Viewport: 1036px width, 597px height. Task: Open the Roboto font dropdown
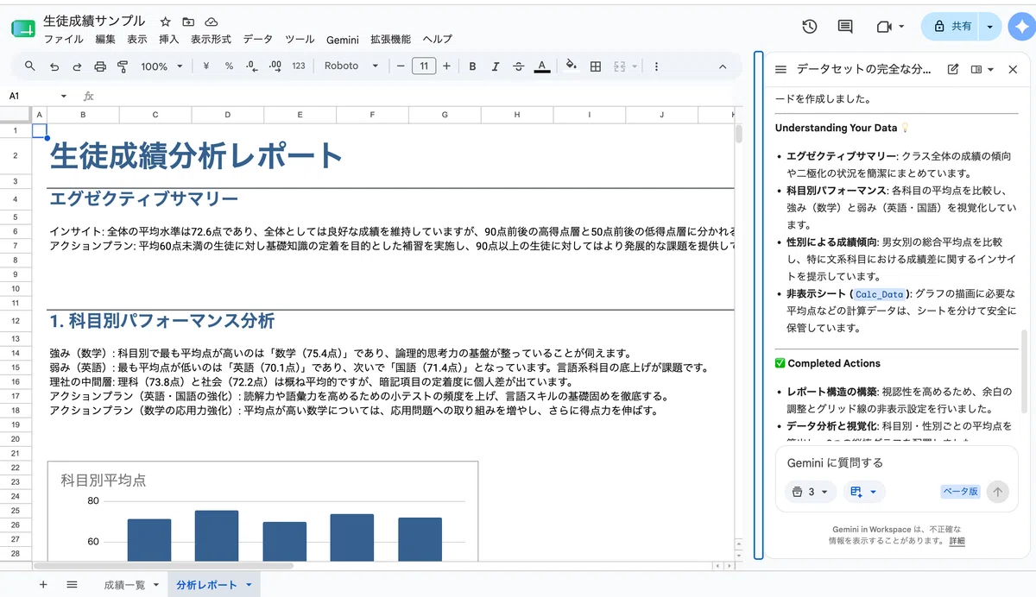(x=351, y=66)
